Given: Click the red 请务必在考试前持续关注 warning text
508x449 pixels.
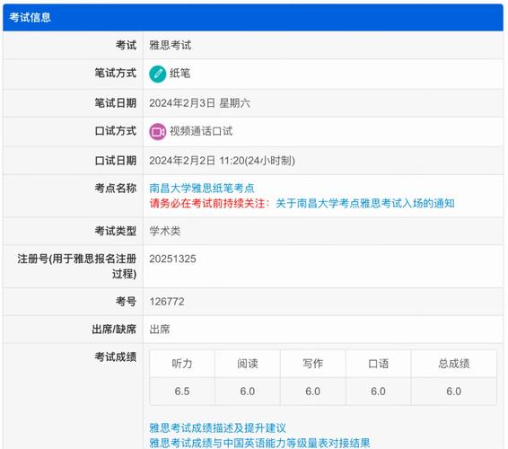Looking at the screenshot, I should pyautogui.click(x=210, y=204).
